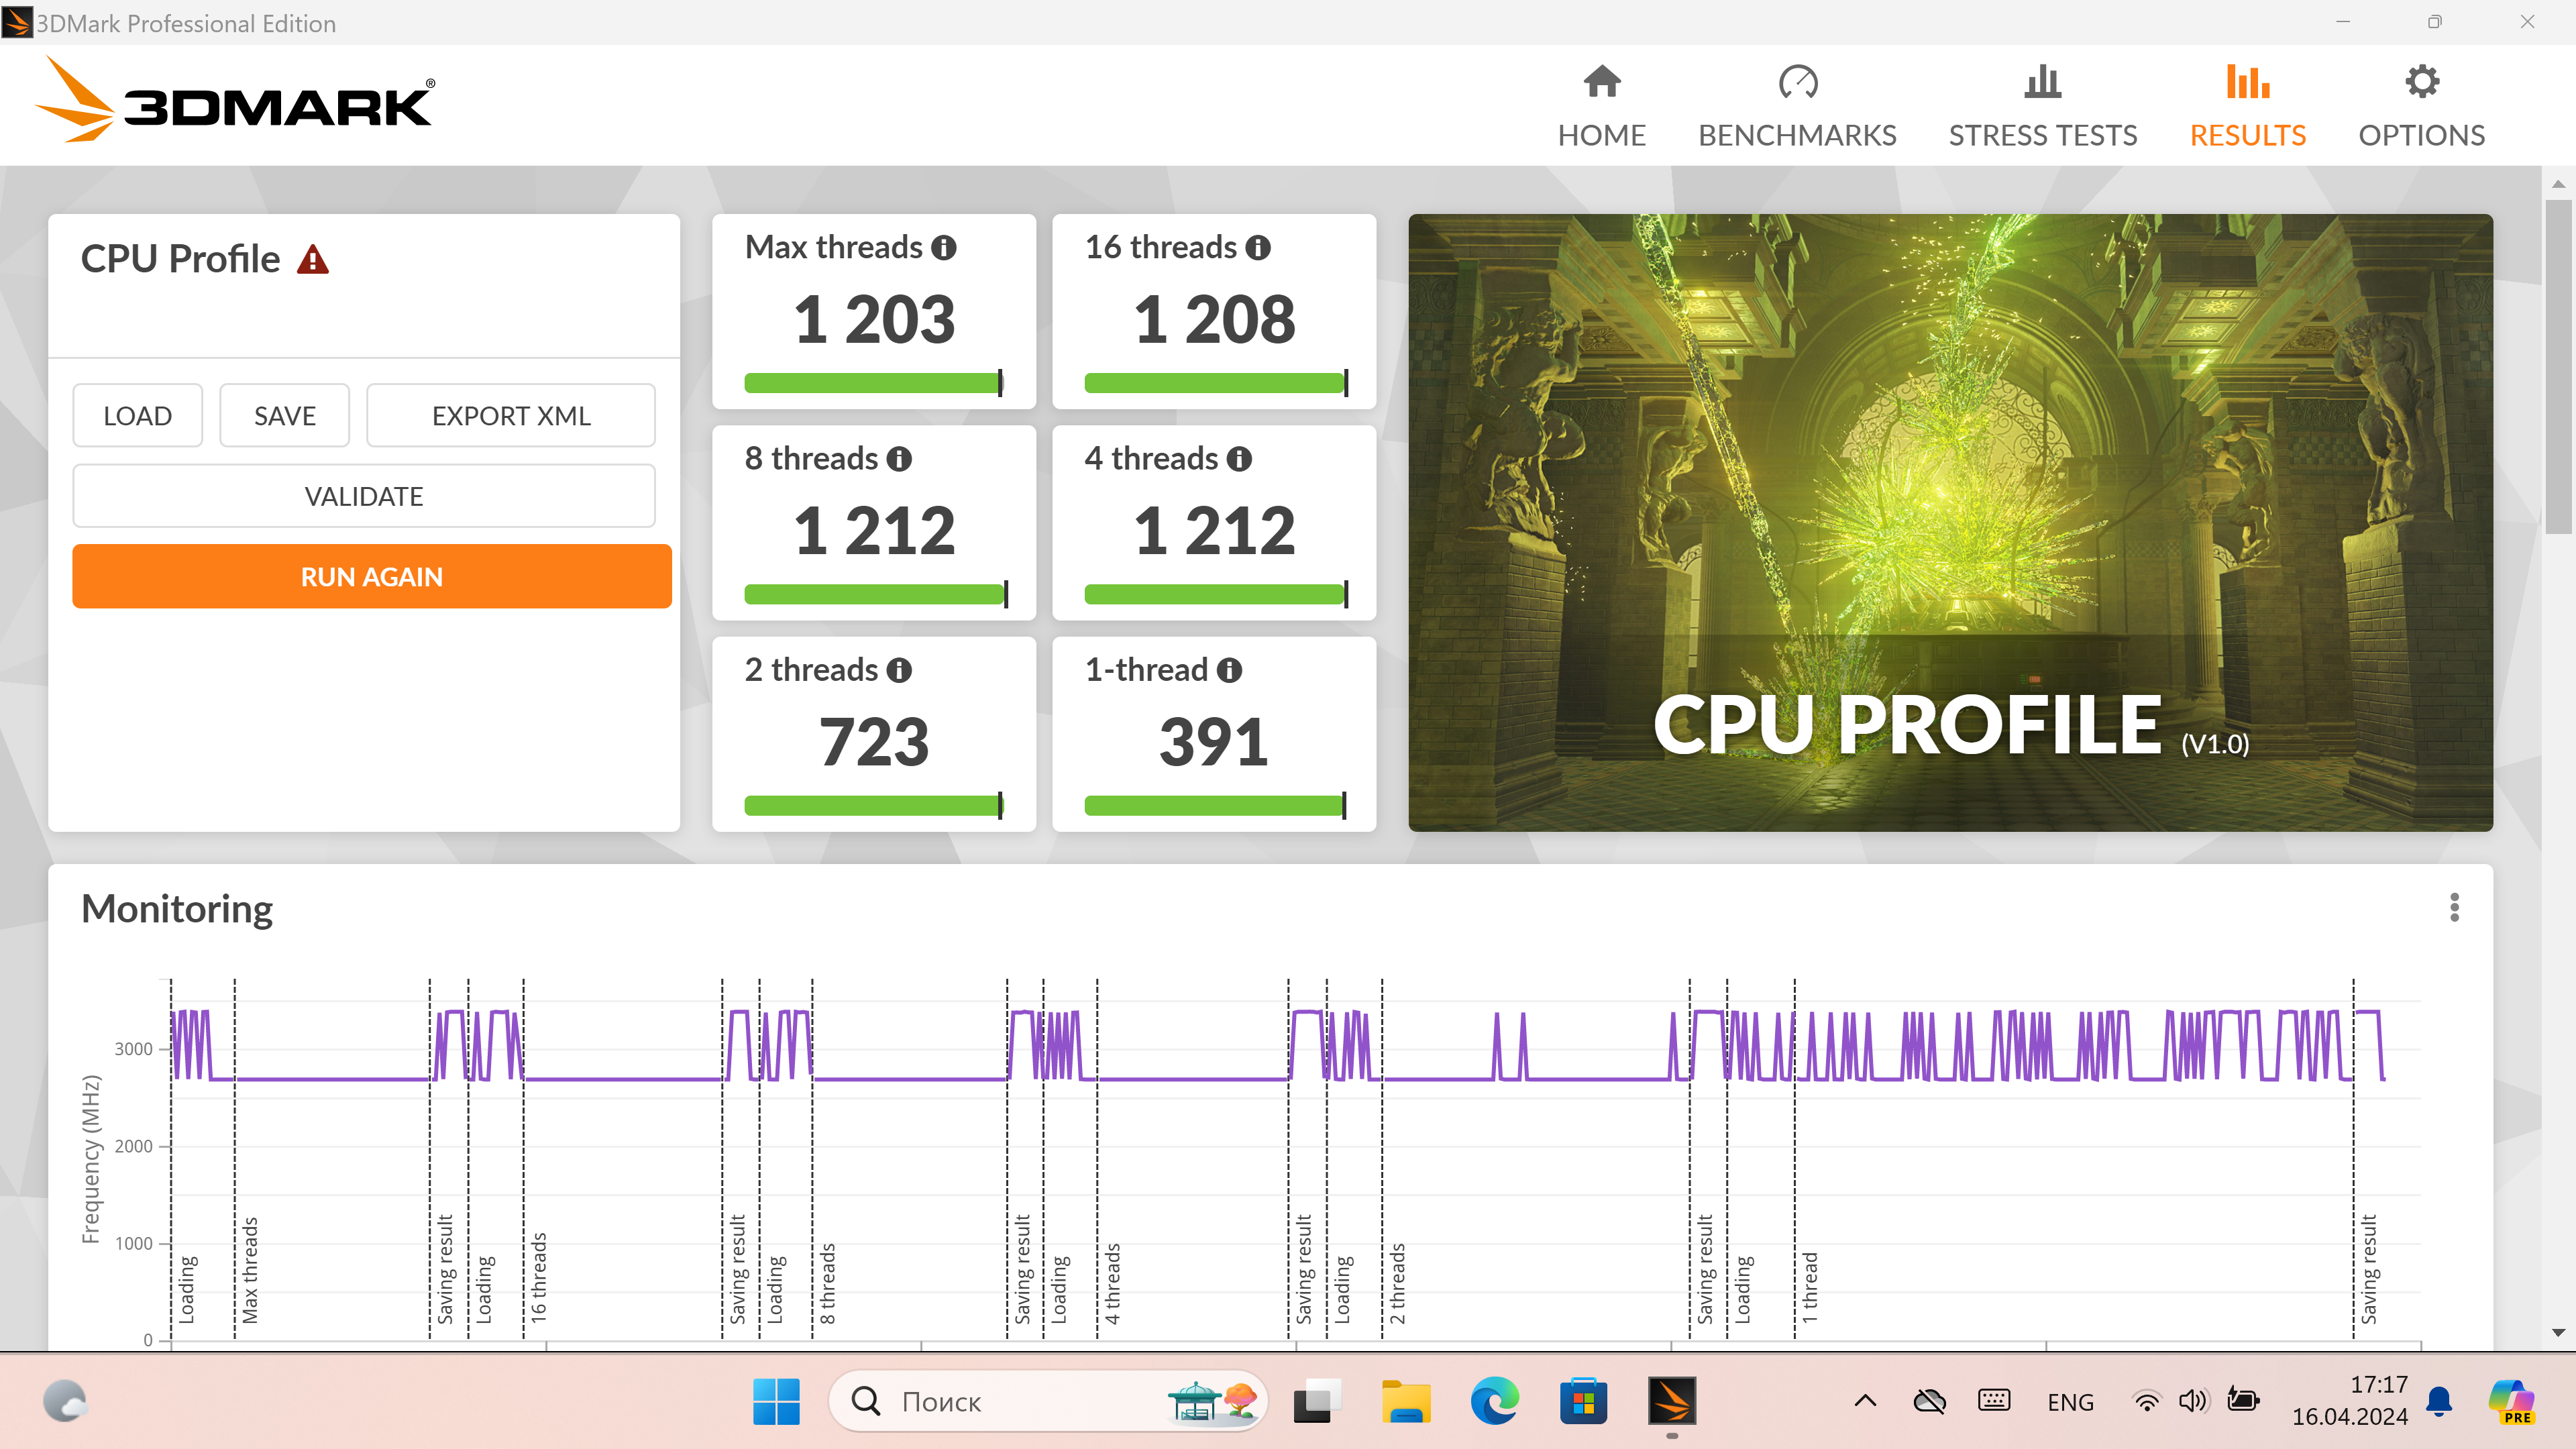Click the 8 threads info icon
Screen dimensions: 2576x1449
coord(899,459)
